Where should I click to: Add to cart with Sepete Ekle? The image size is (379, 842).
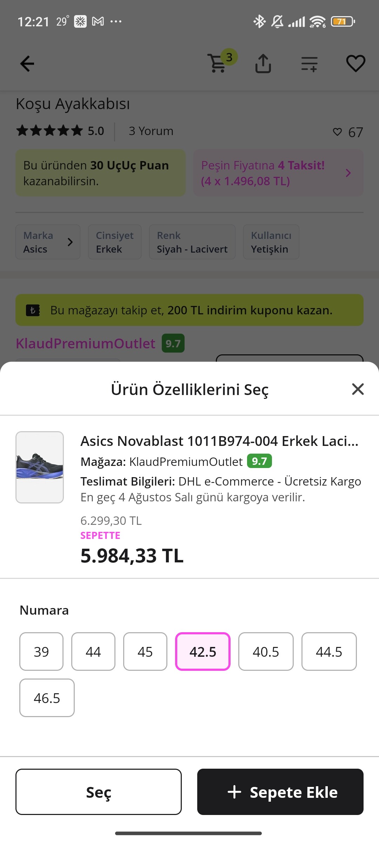[280, 792]
